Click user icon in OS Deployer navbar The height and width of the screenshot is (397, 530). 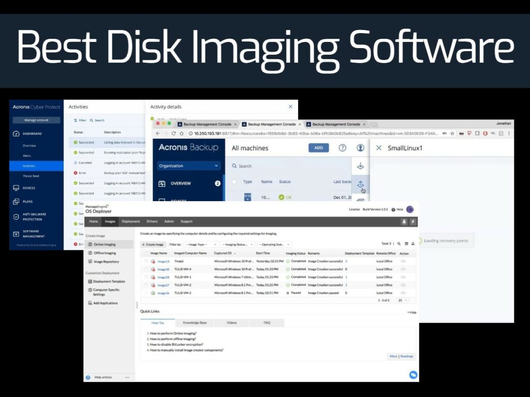pos(404,221)
